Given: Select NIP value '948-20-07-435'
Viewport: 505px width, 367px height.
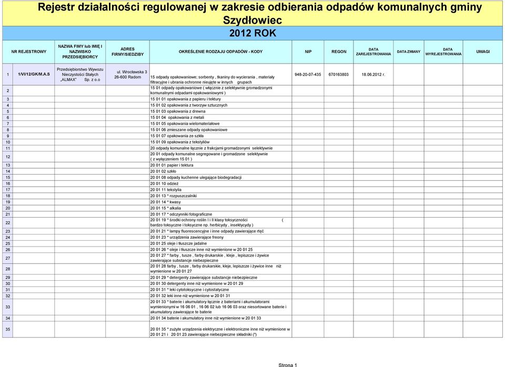Looking at the screenshot, I should pyautogui.click(x=308, y=74).
